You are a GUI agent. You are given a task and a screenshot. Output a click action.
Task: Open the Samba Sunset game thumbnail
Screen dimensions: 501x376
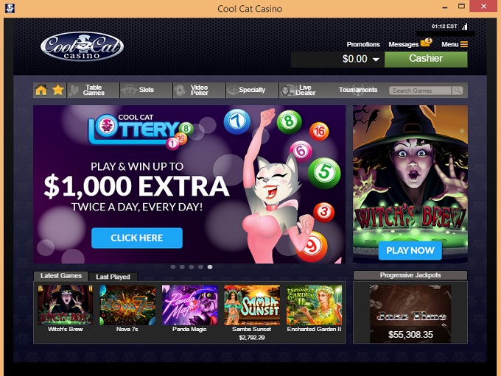tap(252, 305)
